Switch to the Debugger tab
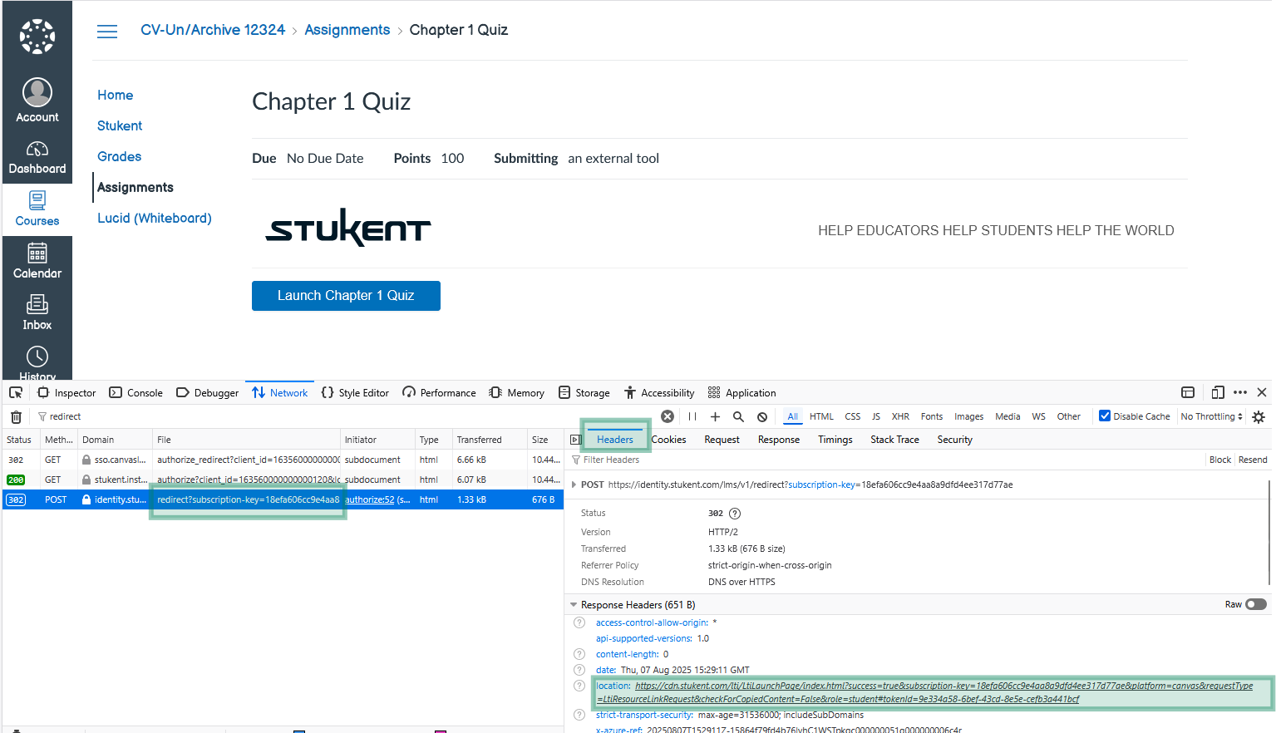The height and width of the screenshot is (733, 1276). click(208, 392)
